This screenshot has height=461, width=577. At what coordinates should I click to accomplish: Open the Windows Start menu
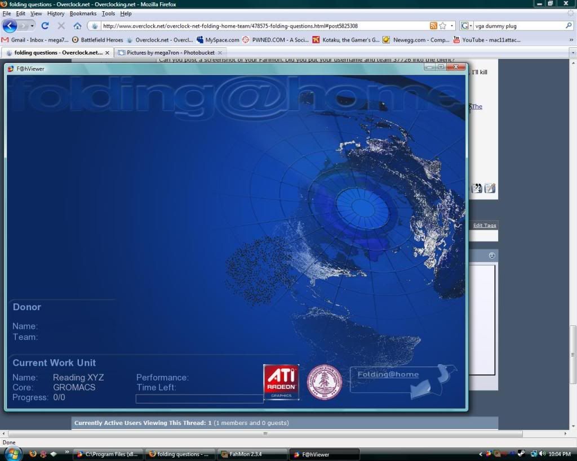[x=12, y=453]
